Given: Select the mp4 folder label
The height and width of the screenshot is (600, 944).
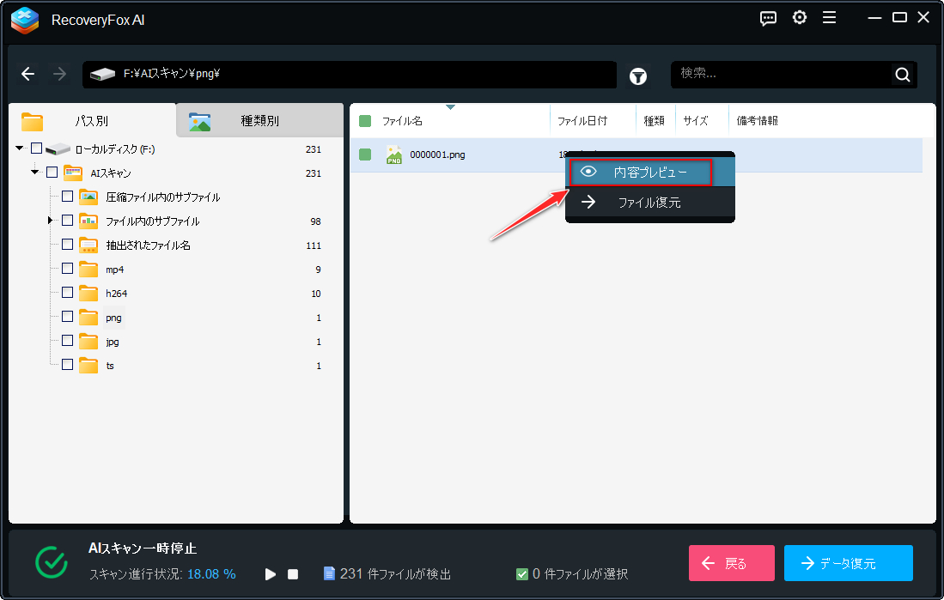Looking at the screenshot, I should (115, 270).
